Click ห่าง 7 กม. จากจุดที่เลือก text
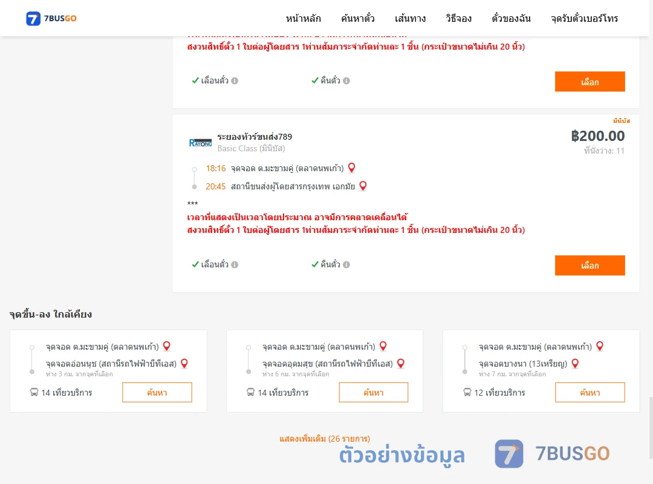This screenshot has height=484, width=653. 512,374
